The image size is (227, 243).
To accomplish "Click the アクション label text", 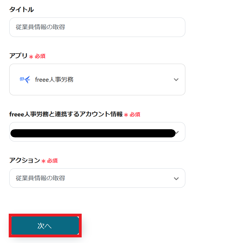I will (25, 160).
